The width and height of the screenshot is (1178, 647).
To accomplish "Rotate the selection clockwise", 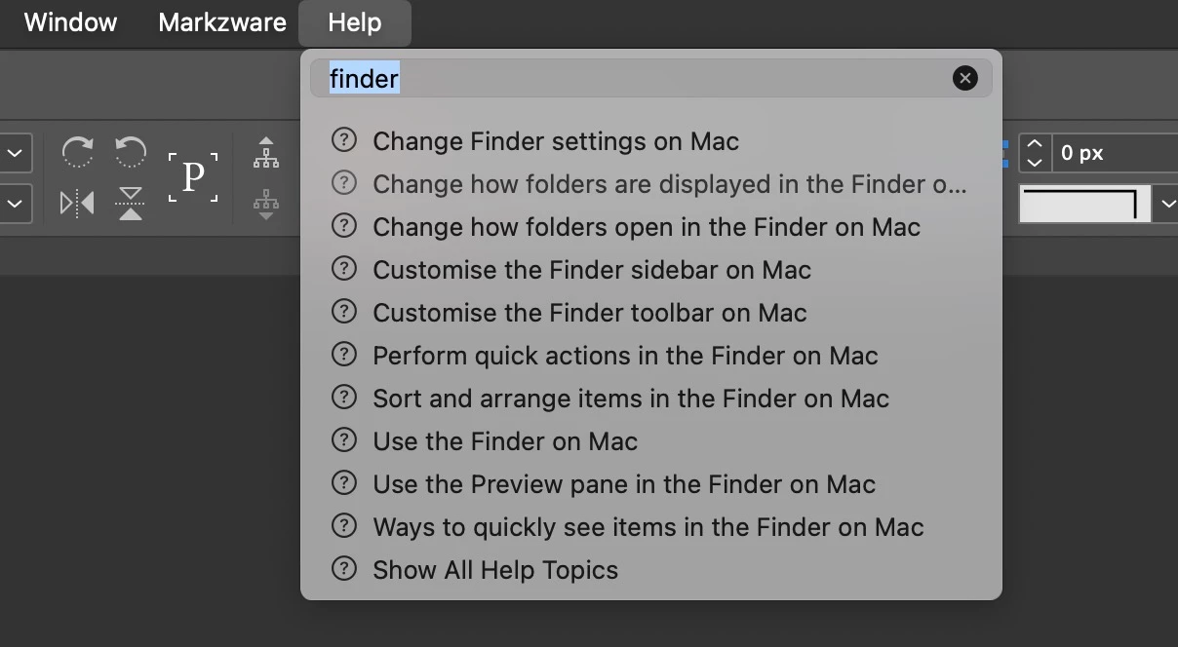I will click(x=77, y=153).
